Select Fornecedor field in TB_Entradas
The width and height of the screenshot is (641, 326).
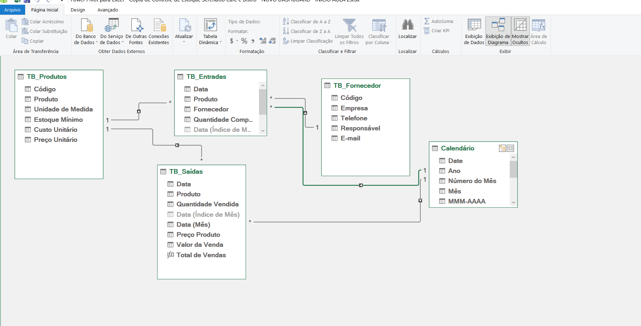211,109
